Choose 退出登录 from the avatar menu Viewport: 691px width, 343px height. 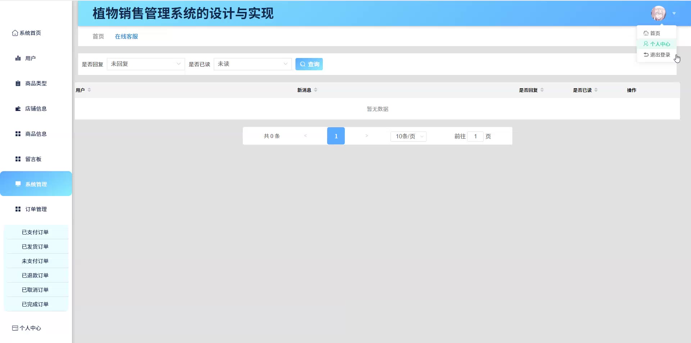(657, 55)
